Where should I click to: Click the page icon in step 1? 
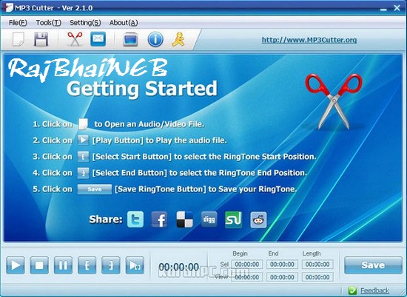[83, 124]
